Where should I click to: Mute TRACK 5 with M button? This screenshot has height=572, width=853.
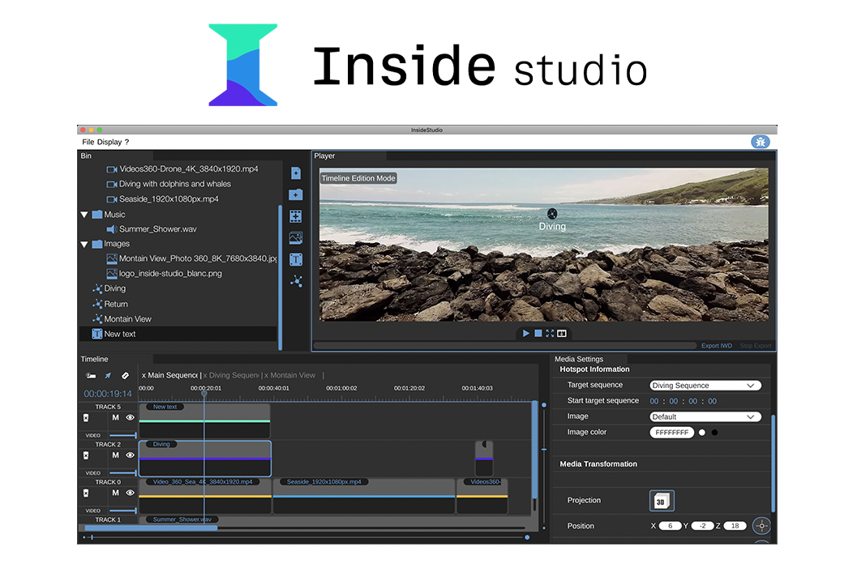pyautogui.click(x=115, y=417)
